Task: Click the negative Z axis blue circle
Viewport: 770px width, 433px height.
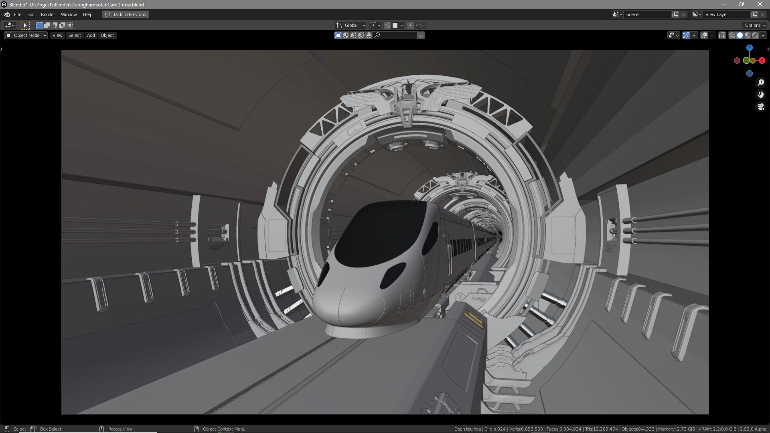Action: (749, 73)
